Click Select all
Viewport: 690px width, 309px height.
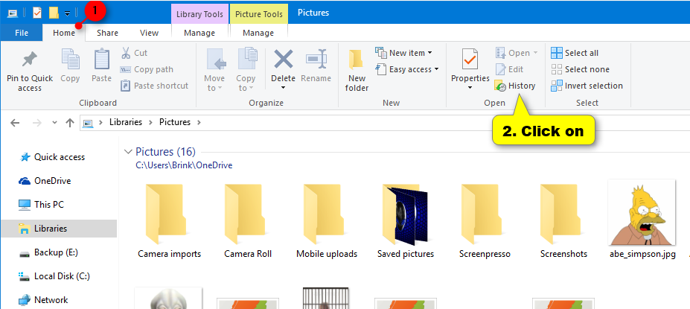coord(575,53)
